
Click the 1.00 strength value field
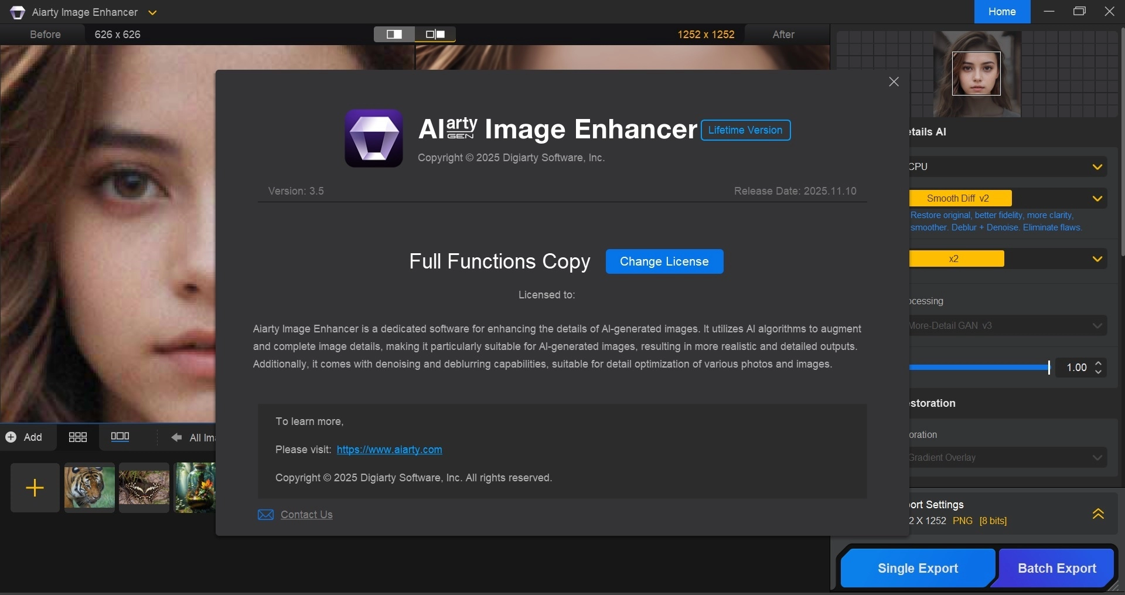pos(1076,368)
